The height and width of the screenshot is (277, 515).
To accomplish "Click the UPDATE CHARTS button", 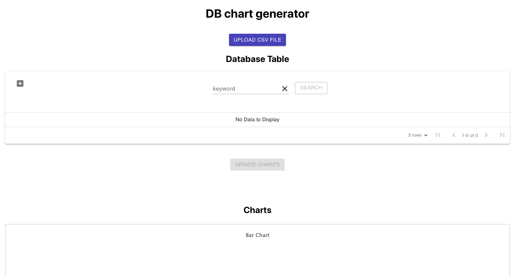I will (x=257, y=164).
